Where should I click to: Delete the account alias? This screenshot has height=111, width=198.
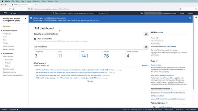173,47
